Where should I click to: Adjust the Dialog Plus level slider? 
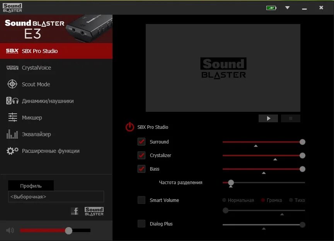click(302, 225)
